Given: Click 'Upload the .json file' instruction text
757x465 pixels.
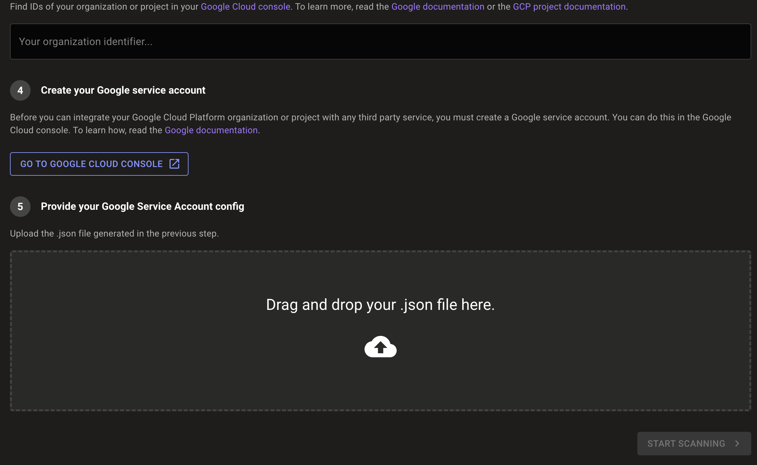Looking at the screenshot, I should point(114,234).
